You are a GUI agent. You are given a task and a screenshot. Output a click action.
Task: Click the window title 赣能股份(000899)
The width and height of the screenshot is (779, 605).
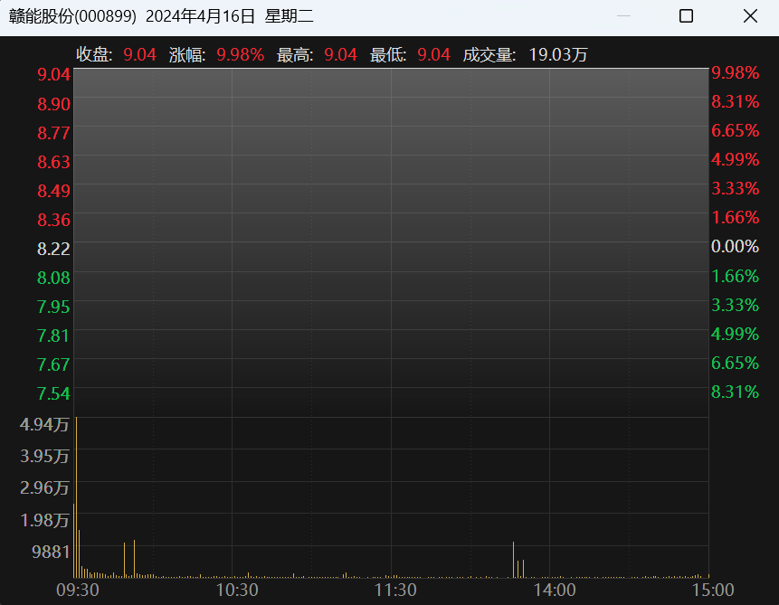point(72,16)
